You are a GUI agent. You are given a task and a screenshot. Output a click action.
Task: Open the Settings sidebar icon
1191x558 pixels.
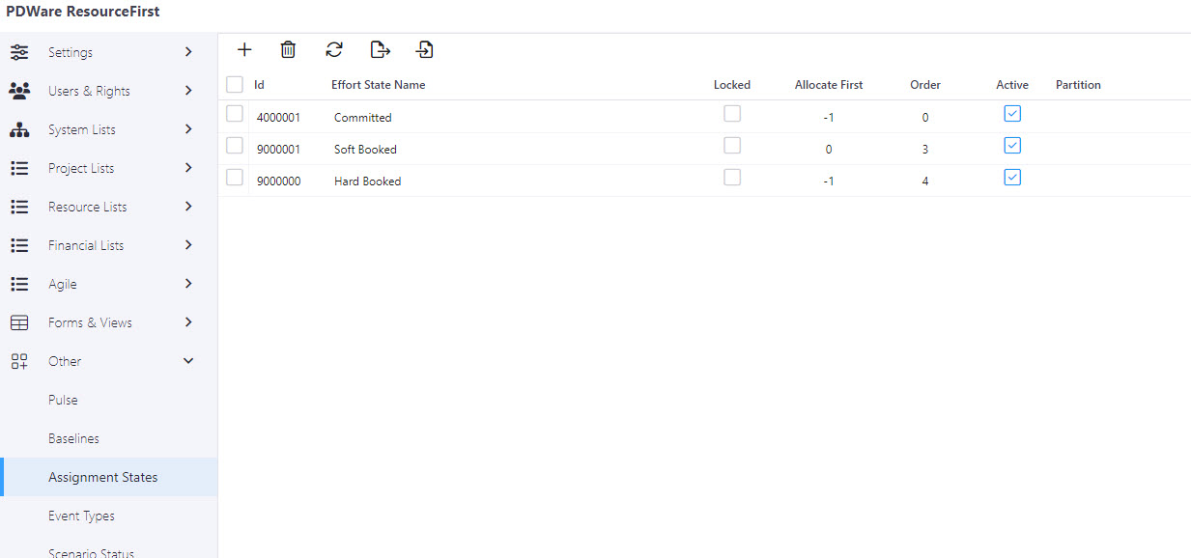[x=19, y=52]
